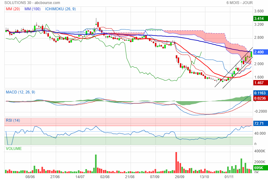The width and height of the screenshot is (268, 180).
Task: Click the VOLUME panel label
Action: pos(14,148)
